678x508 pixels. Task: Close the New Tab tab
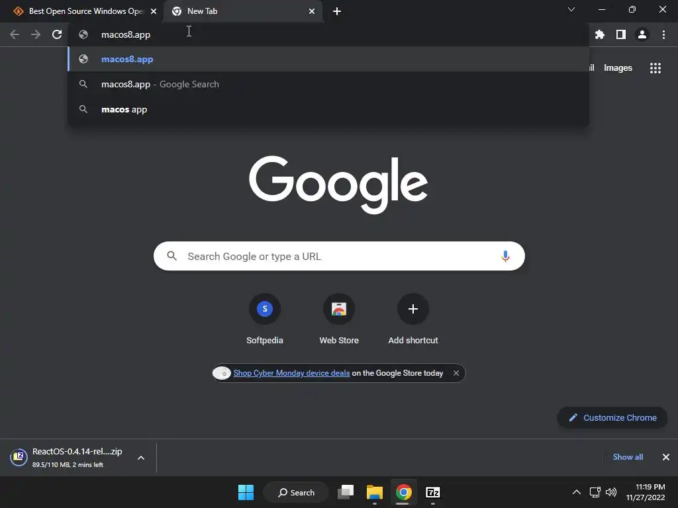click(312, 11)
